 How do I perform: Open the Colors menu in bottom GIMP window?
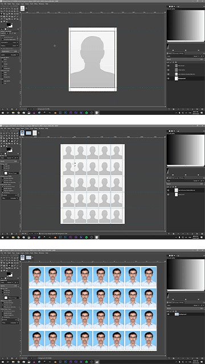[26, 253]
